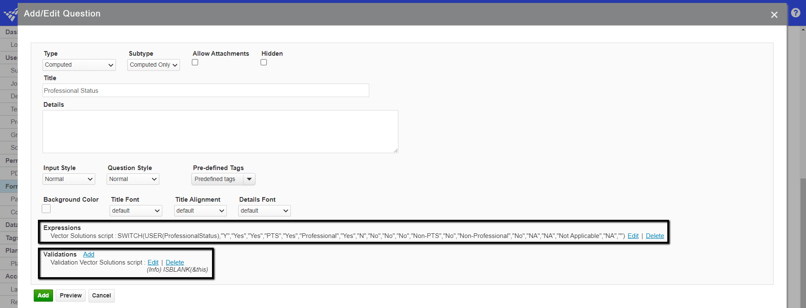Enable the Allow Attachments checkbox

[x=195, y=62]
